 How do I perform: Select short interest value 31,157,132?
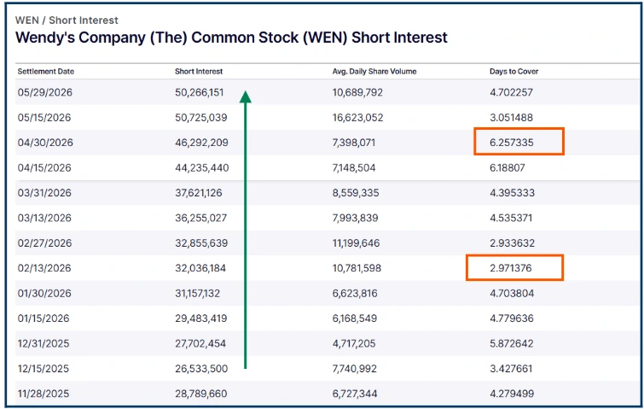[x=198, y=293]
